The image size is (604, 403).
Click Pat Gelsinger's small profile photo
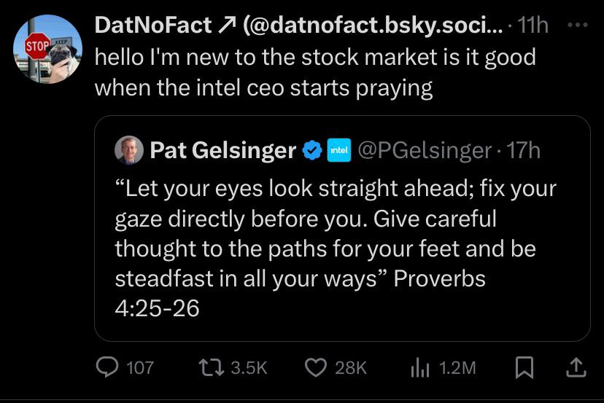[129, 151]
